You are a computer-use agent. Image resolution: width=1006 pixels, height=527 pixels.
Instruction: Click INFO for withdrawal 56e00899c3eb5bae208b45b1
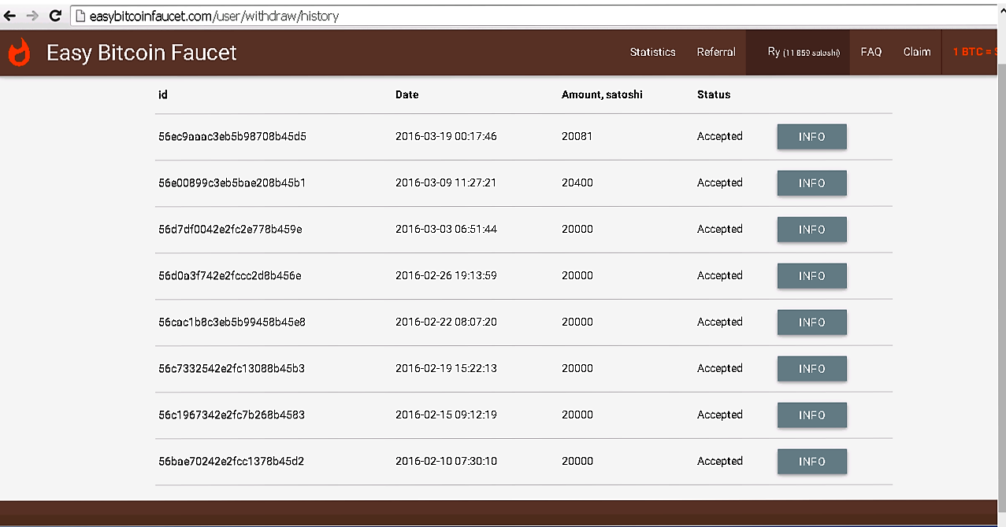pos(812,183)
